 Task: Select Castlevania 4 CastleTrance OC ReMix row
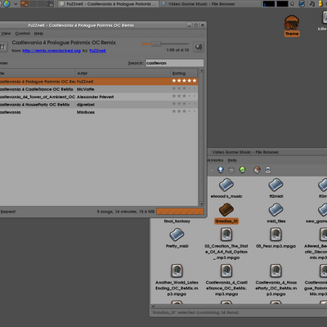(x=99, y=89)
